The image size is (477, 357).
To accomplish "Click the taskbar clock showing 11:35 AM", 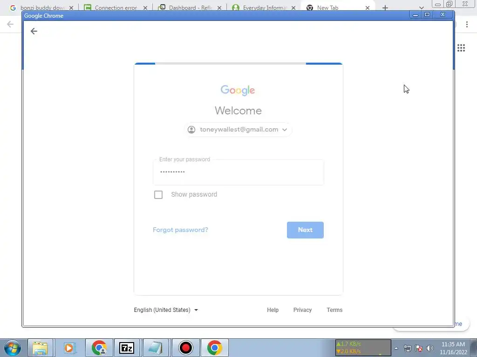I will click(x=453, y=348).
